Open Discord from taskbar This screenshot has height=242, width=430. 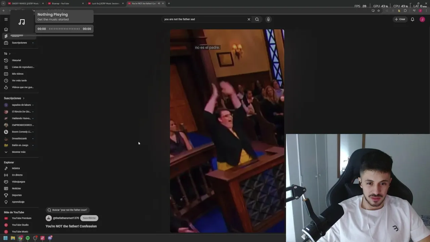click(x=50, y=238)
